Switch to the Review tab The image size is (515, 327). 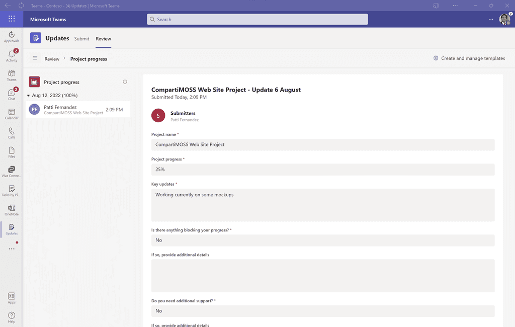click(104, 38)
